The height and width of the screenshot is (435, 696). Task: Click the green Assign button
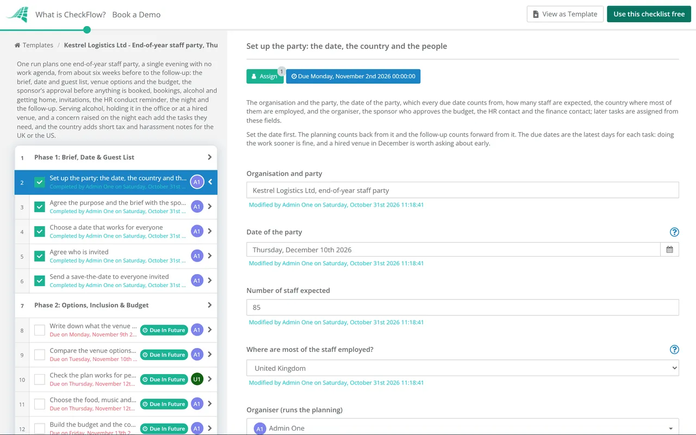click(x=265, y=76)
